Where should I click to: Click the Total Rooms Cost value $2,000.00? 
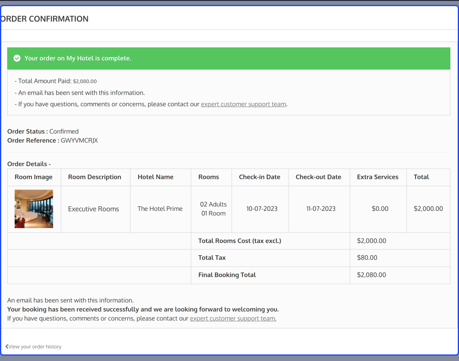coord(371,241)
